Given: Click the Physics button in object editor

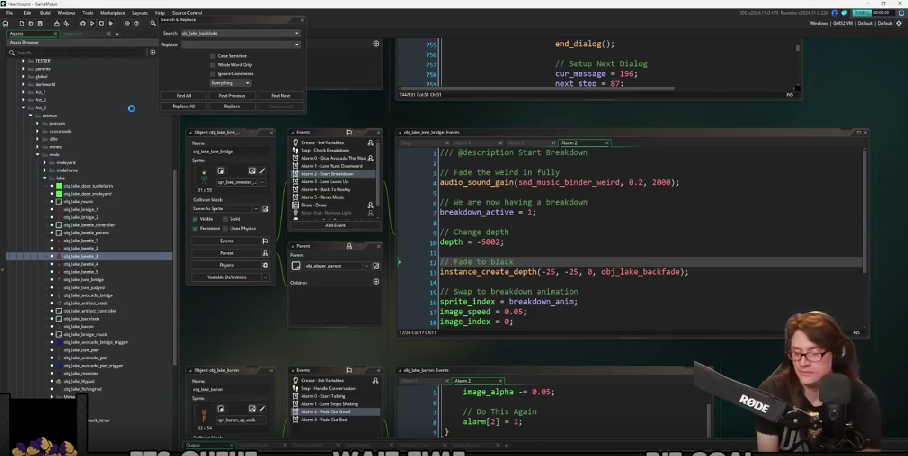Looking at the screenshot, I should [227, 265].
